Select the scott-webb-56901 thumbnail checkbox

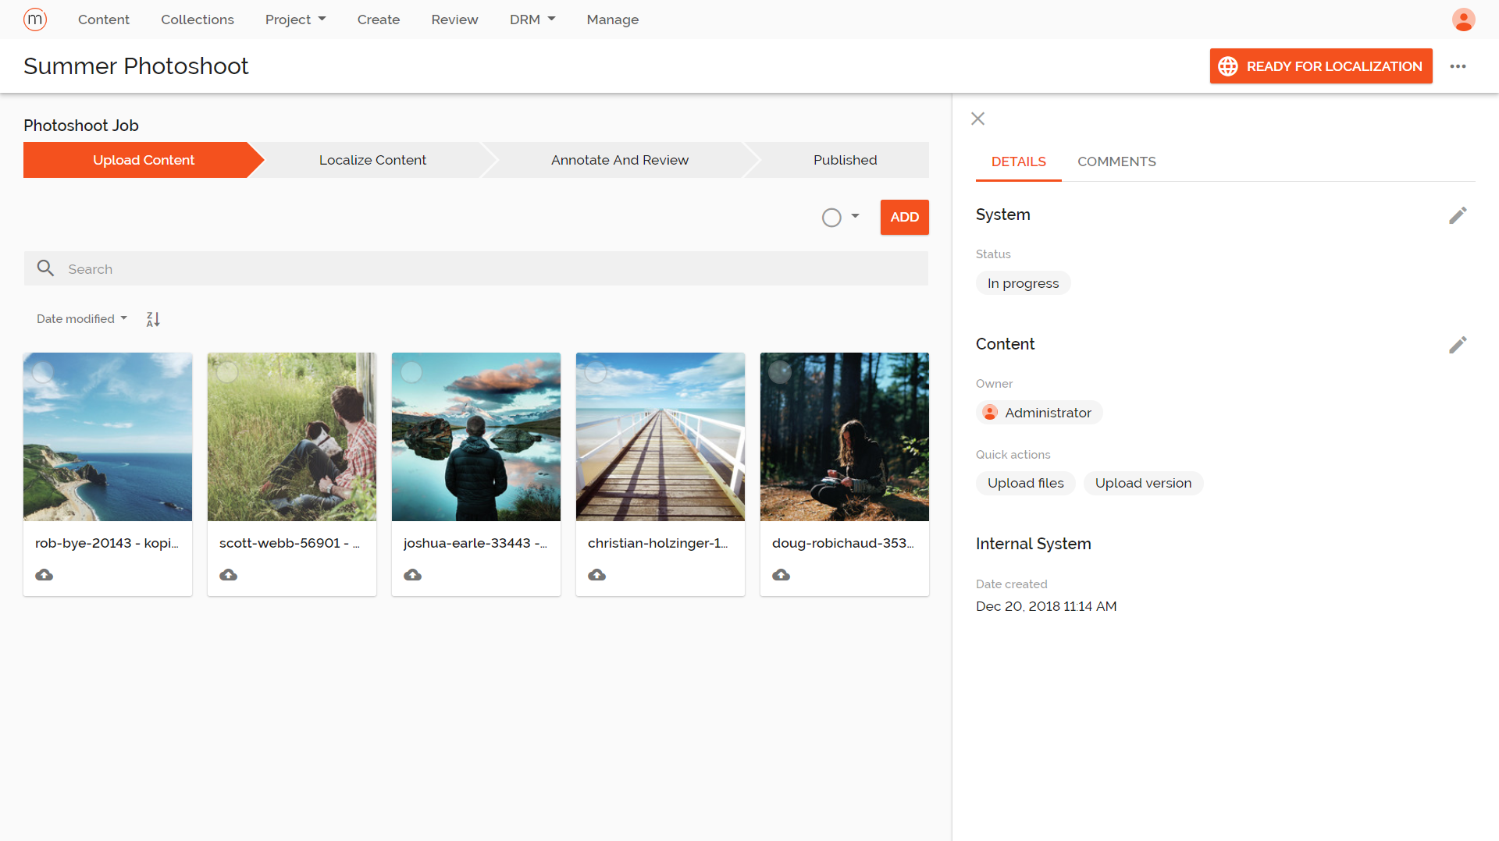[227, 372]
